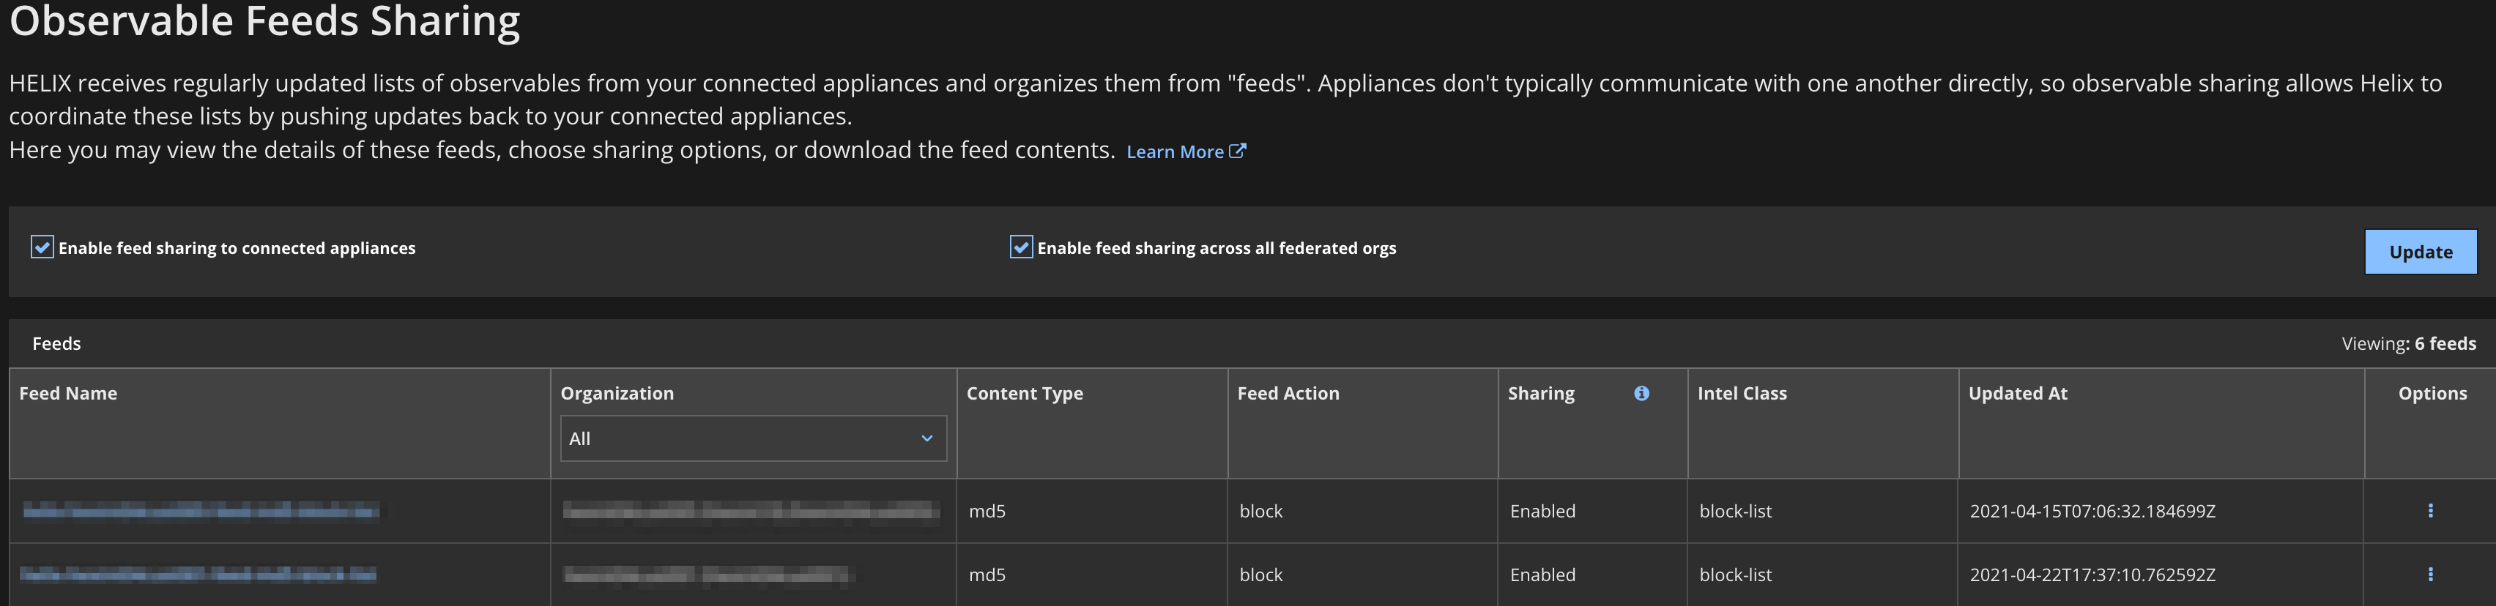The width and height of the screenshot is (2496, 606).
Task: Click md5 cell in the 2021-04-22 row
Action: pos(987,575)
